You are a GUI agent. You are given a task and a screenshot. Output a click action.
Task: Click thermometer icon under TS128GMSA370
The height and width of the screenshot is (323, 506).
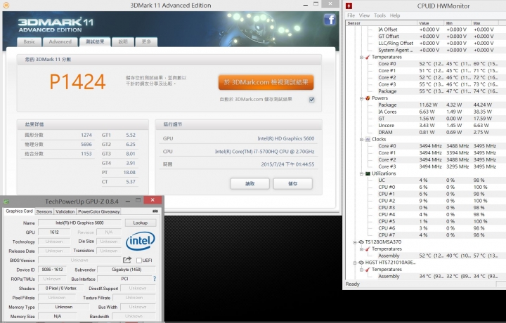point(368,249)
